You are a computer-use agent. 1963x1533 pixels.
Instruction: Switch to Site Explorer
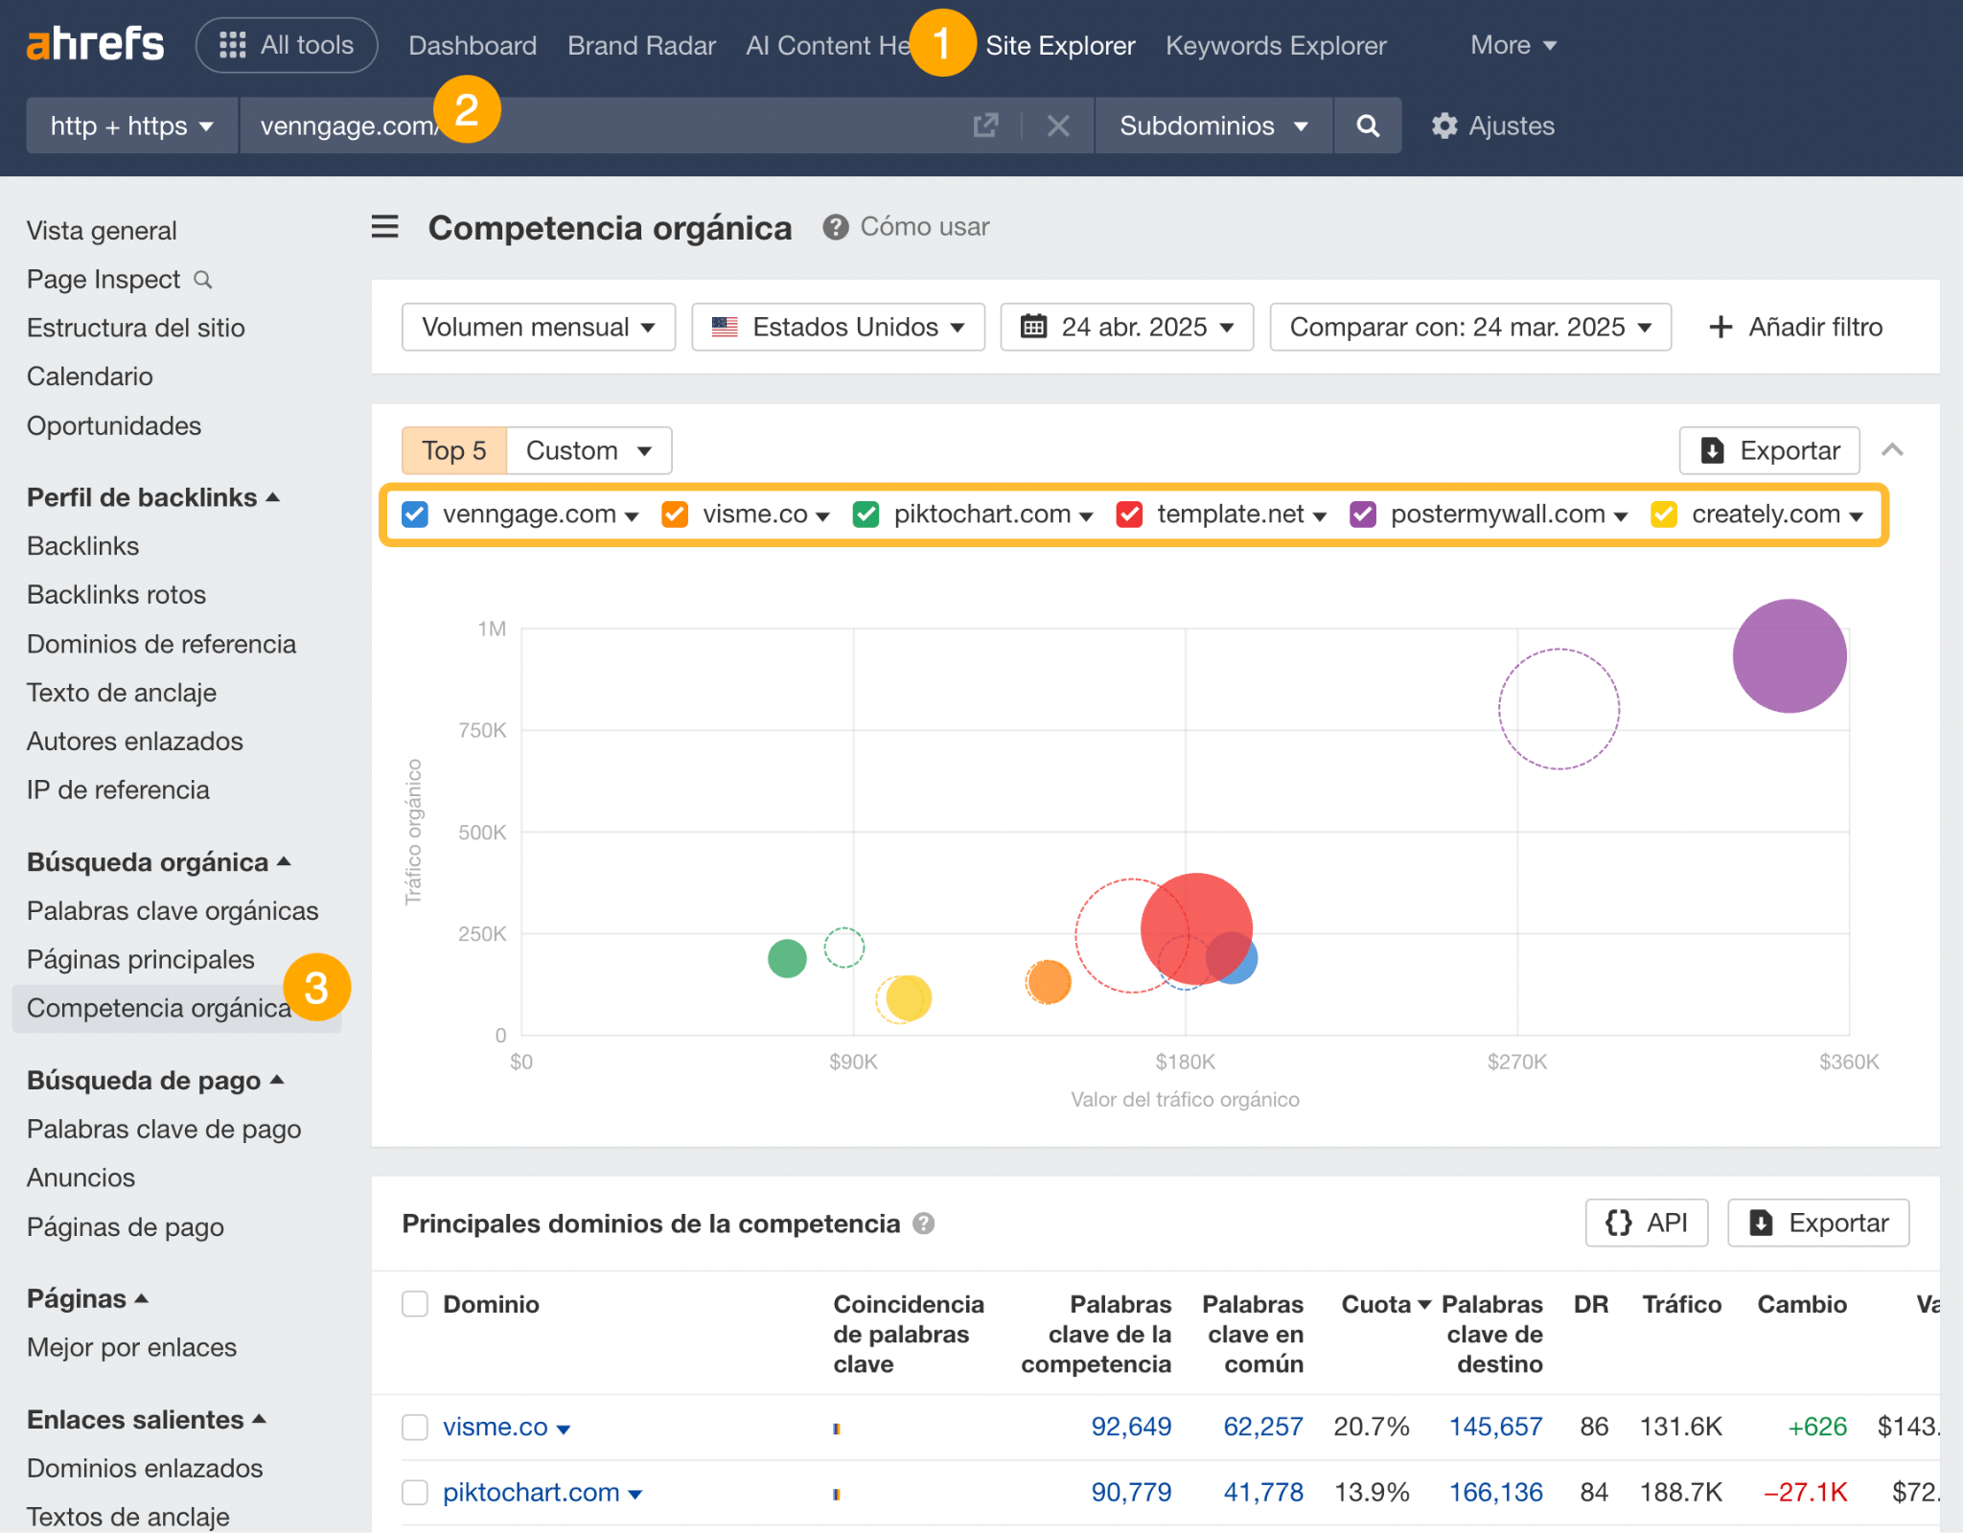point(1060,45)
